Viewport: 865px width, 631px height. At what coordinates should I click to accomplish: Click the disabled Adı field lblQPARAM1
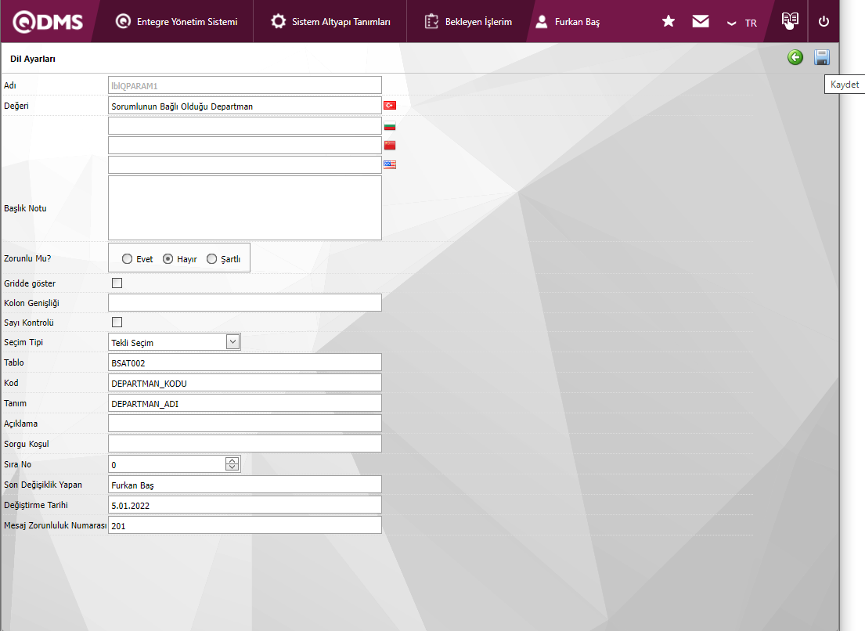coord(245,85)
